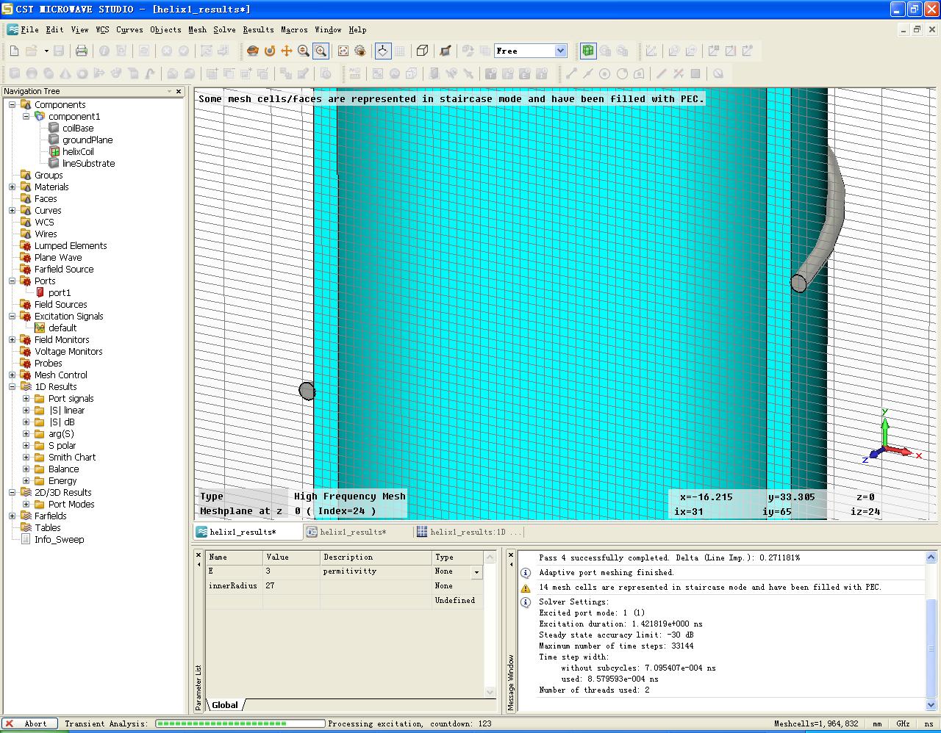Click the Open file folder icon
The height and width of the screenshot is (733, 941).
[x=31, y=51]
